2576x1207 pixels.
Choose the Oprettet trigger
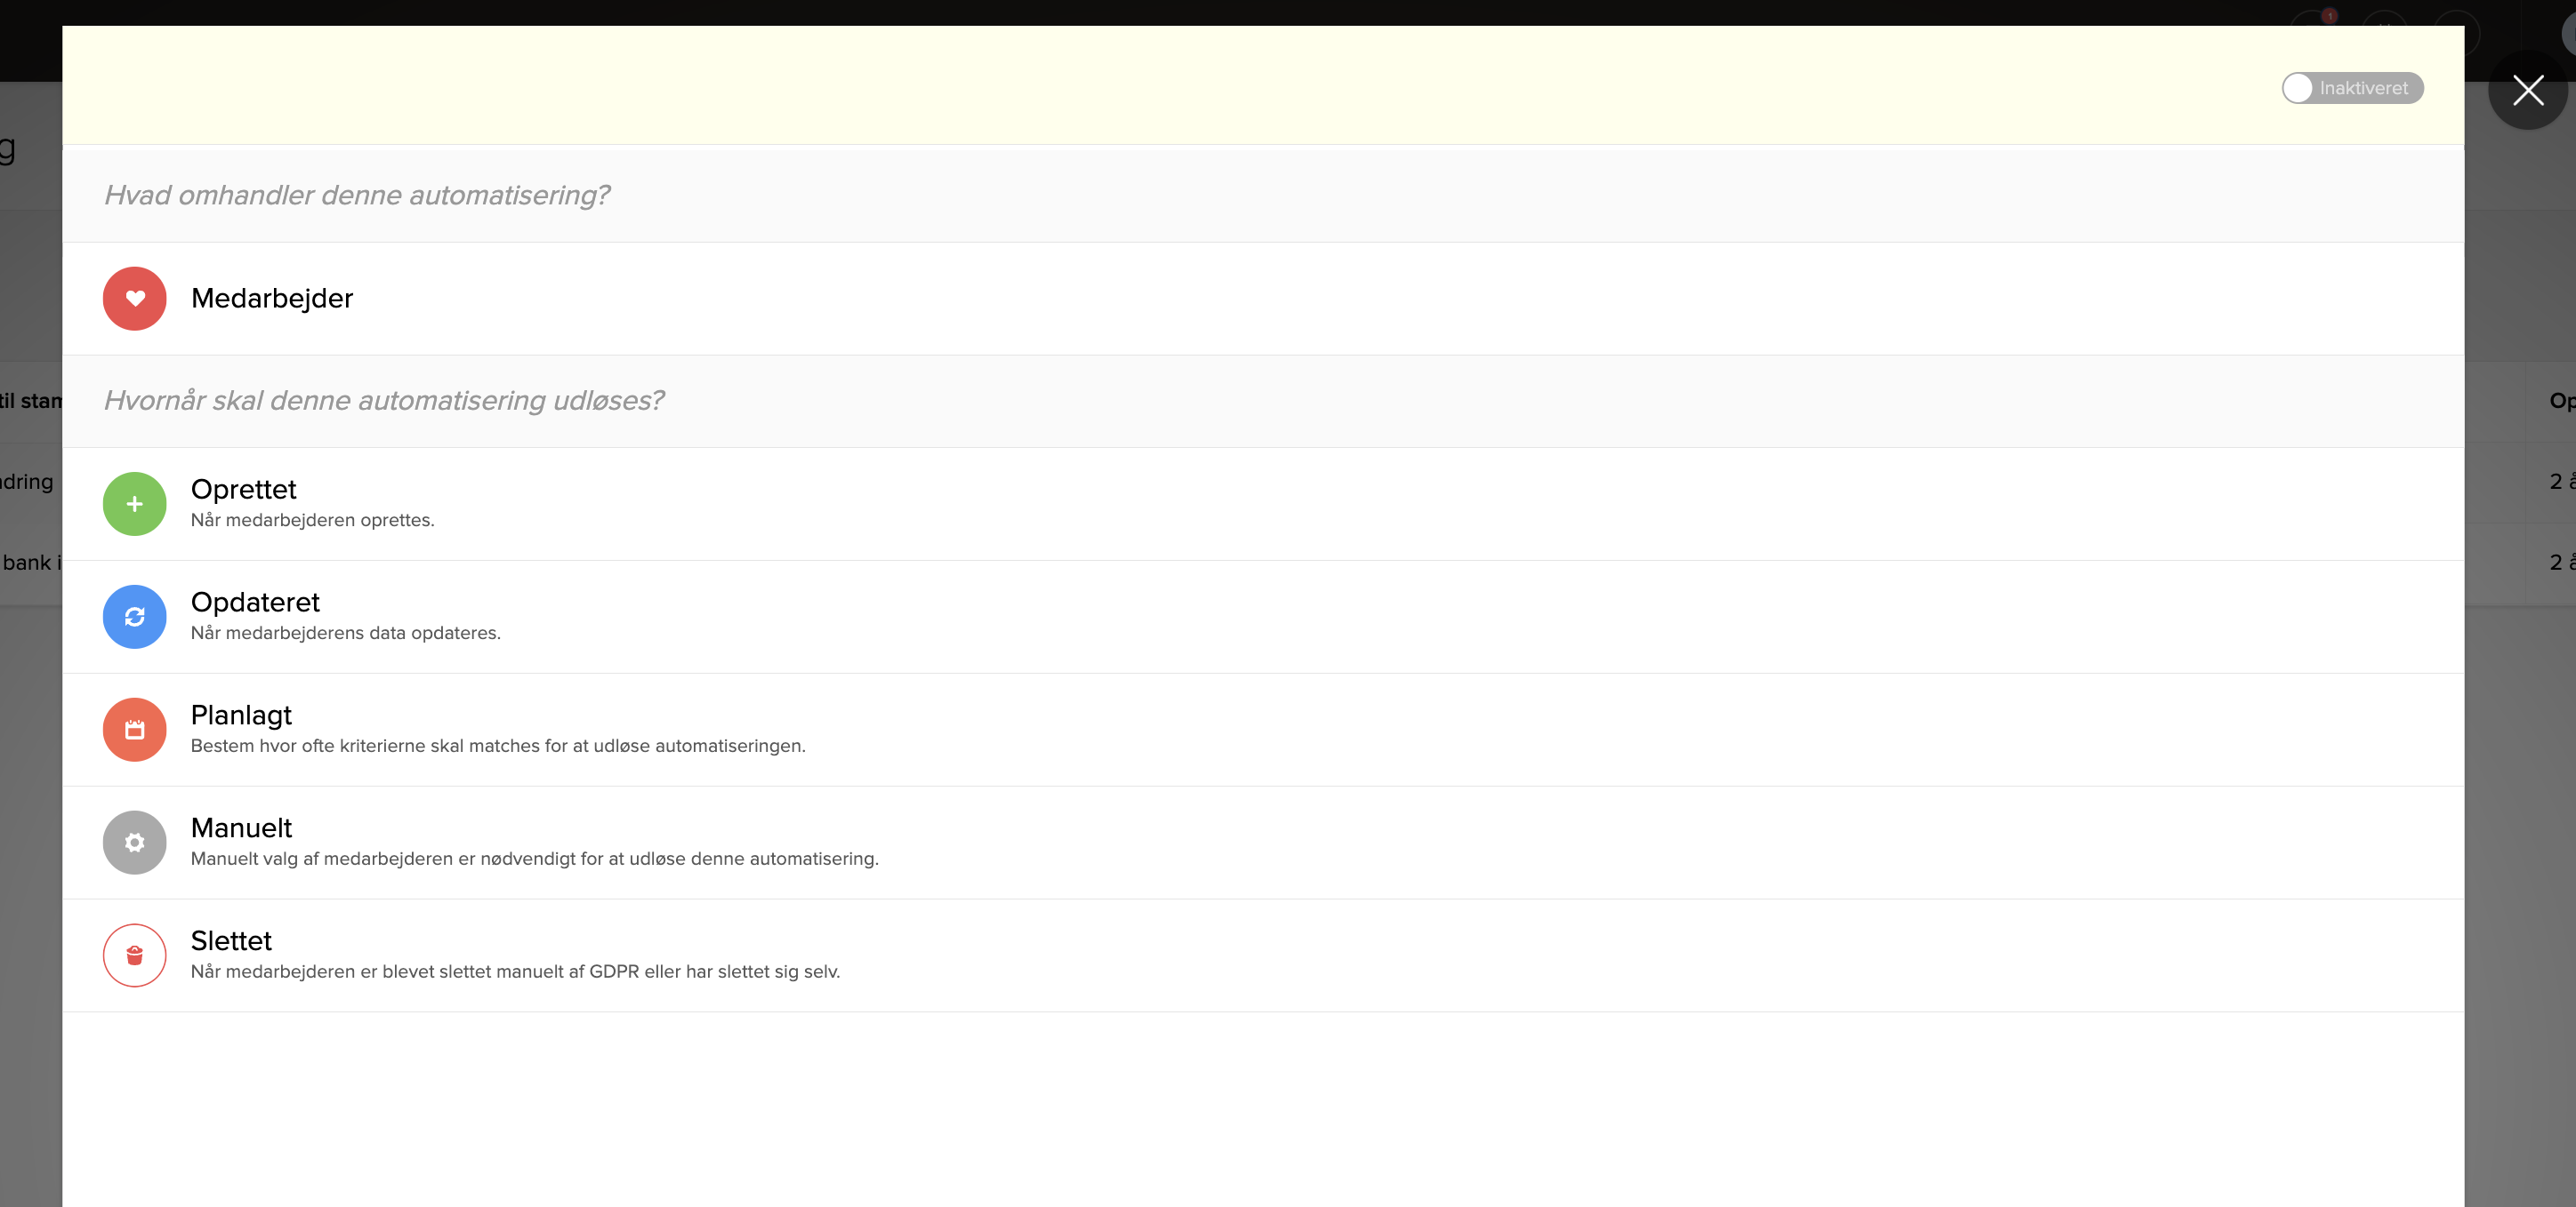243,489
